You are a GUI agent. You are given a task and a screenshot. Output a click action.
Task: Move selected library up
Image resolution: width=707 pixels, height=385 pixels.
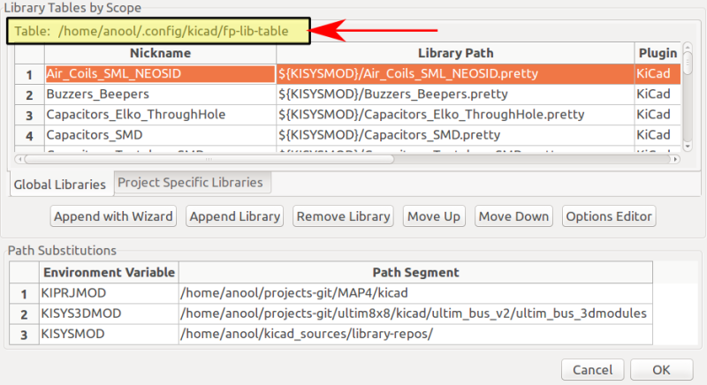coord(434,216)
